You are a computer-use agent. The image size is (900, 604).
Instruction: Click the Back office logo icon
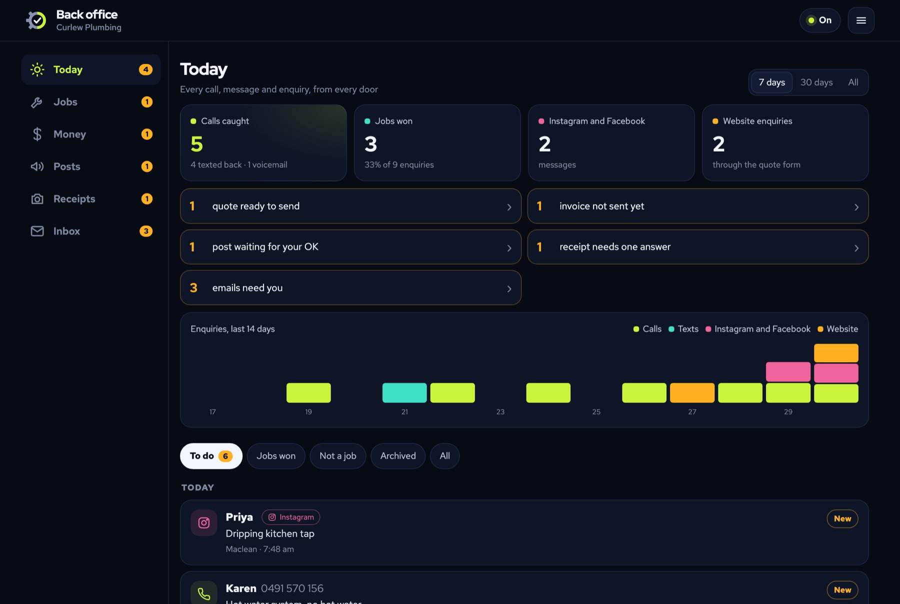[36, 20]
